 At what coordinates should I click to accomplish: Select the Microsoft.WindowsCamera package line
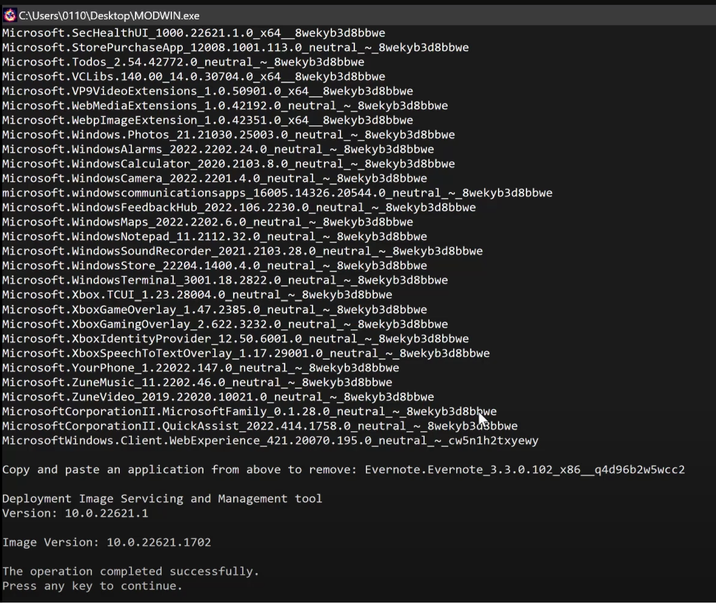[214, 178]
